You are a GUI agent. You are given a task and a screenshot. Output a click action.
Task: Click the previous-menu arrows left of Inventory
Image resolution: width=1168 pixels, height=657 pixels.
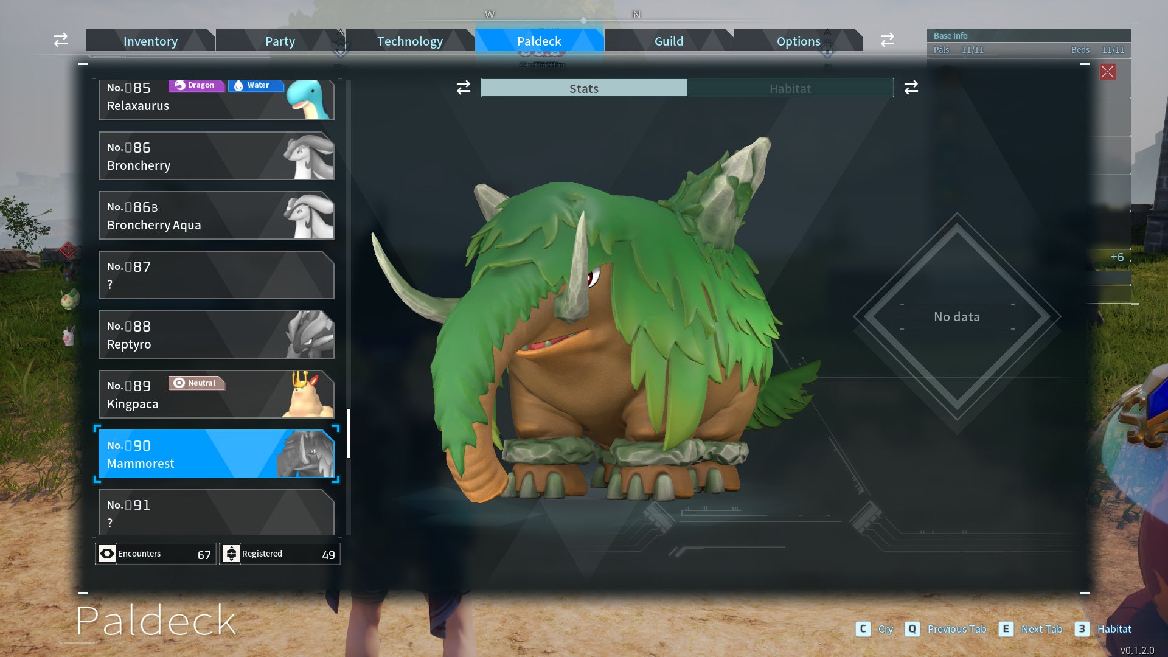[61, 40]
